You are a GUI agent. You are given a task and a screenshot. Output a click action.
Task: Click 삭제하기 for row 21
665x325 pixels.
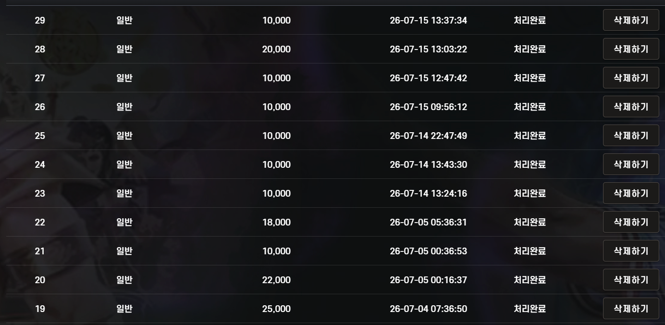631,251
